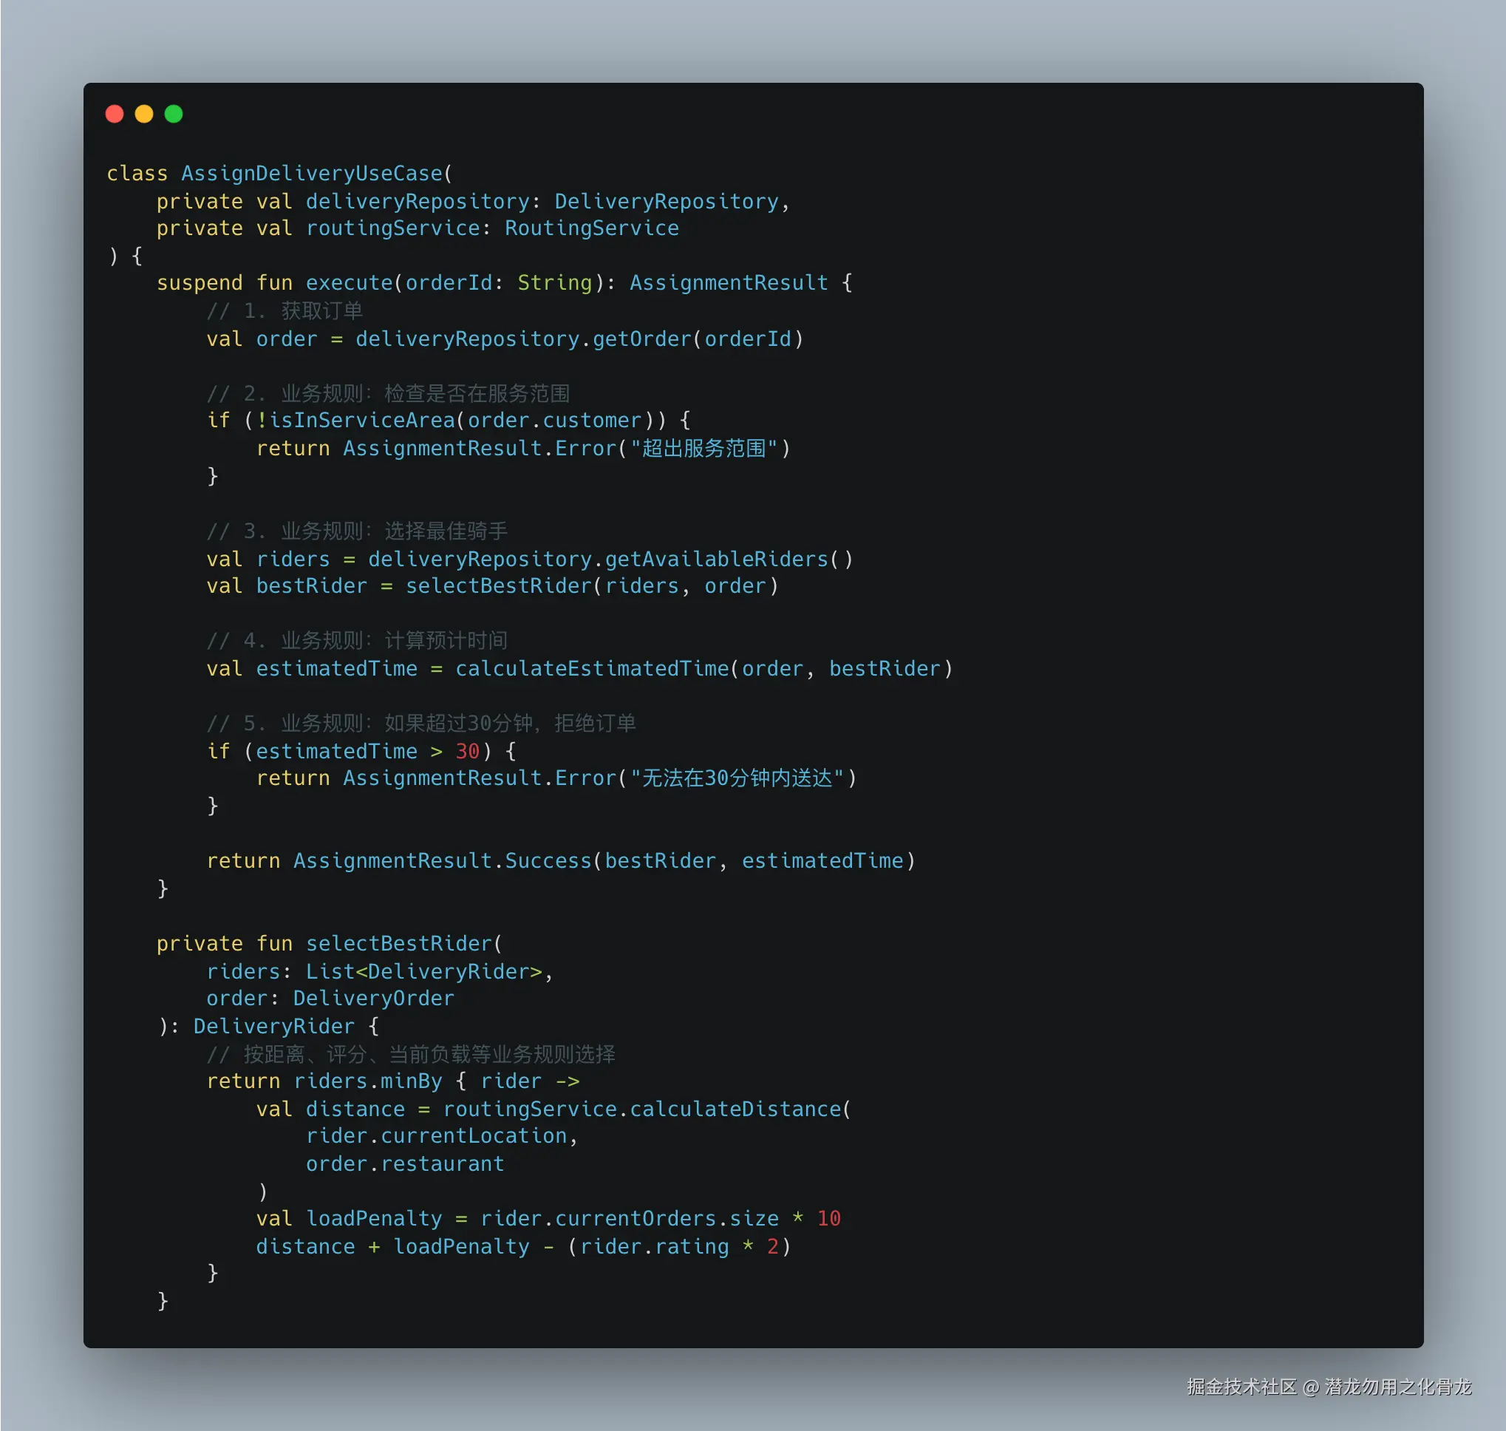Click the red number 10 multiplier
The image size is (1506, 1431).
[x=828, y=1219]
